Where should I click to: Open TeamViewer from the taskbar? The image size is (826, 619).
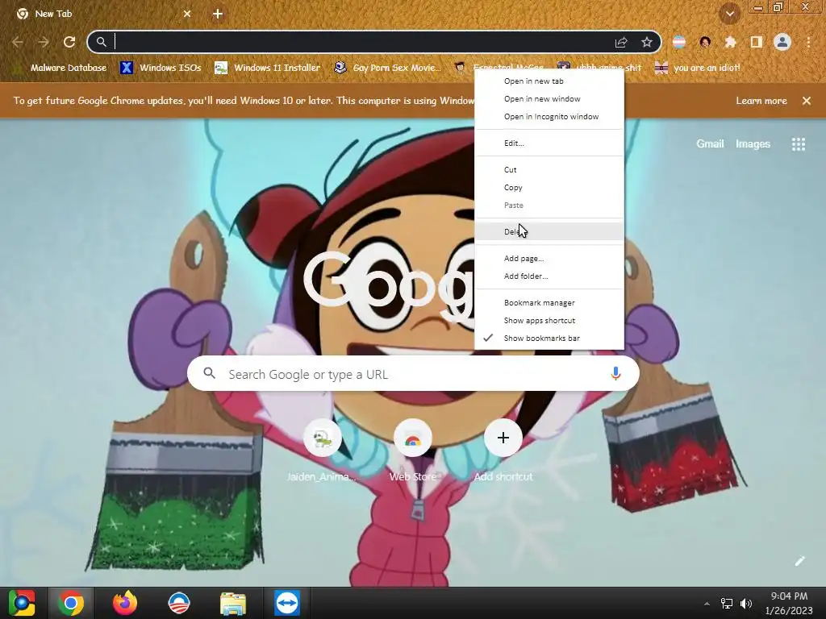(287, 603)
